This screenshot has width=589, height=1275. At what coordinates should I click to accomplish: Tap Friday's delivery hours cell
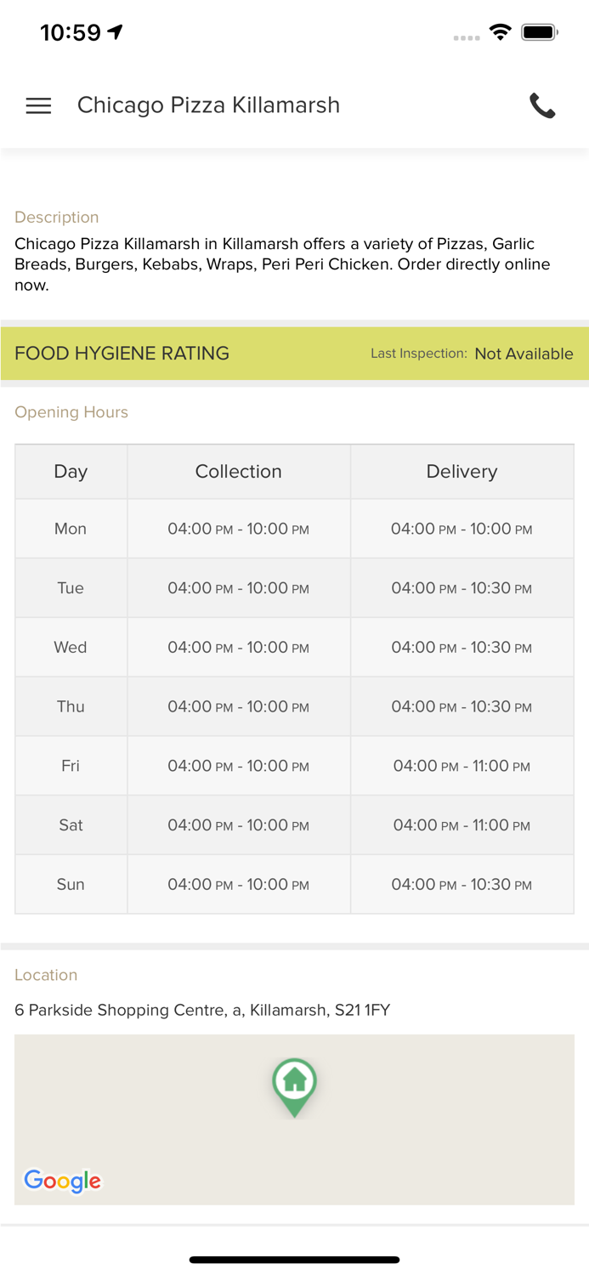click(462, 766)
